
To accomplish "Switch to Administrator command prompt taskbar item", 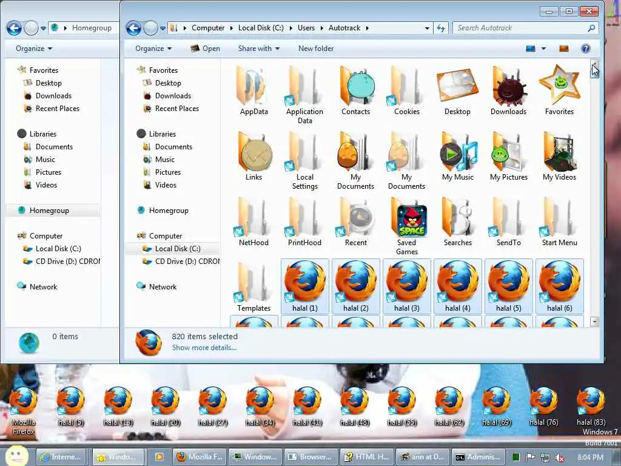I will pyautogui.click(x=478, y=457).
